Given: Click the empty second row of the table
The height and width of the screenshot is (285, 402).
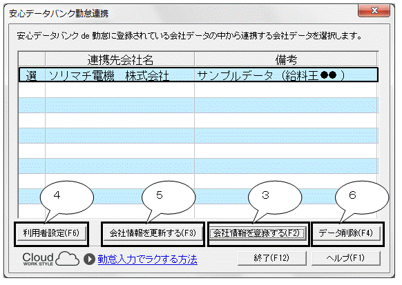Looking at the screenshot, I should pyautogui.click(x=198, y=90).
